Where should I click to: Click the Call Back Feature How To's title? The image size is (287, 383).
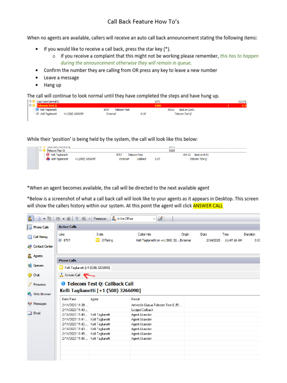click(143, 21)
